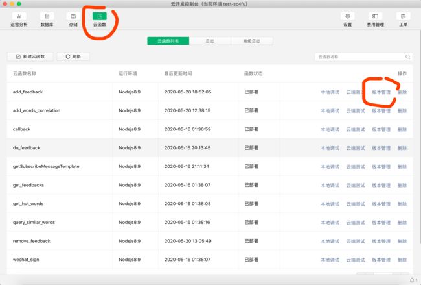Open 云端测试 for getSubscribeMessageTemplate
The image size is (421, 285).
[356, 167]
